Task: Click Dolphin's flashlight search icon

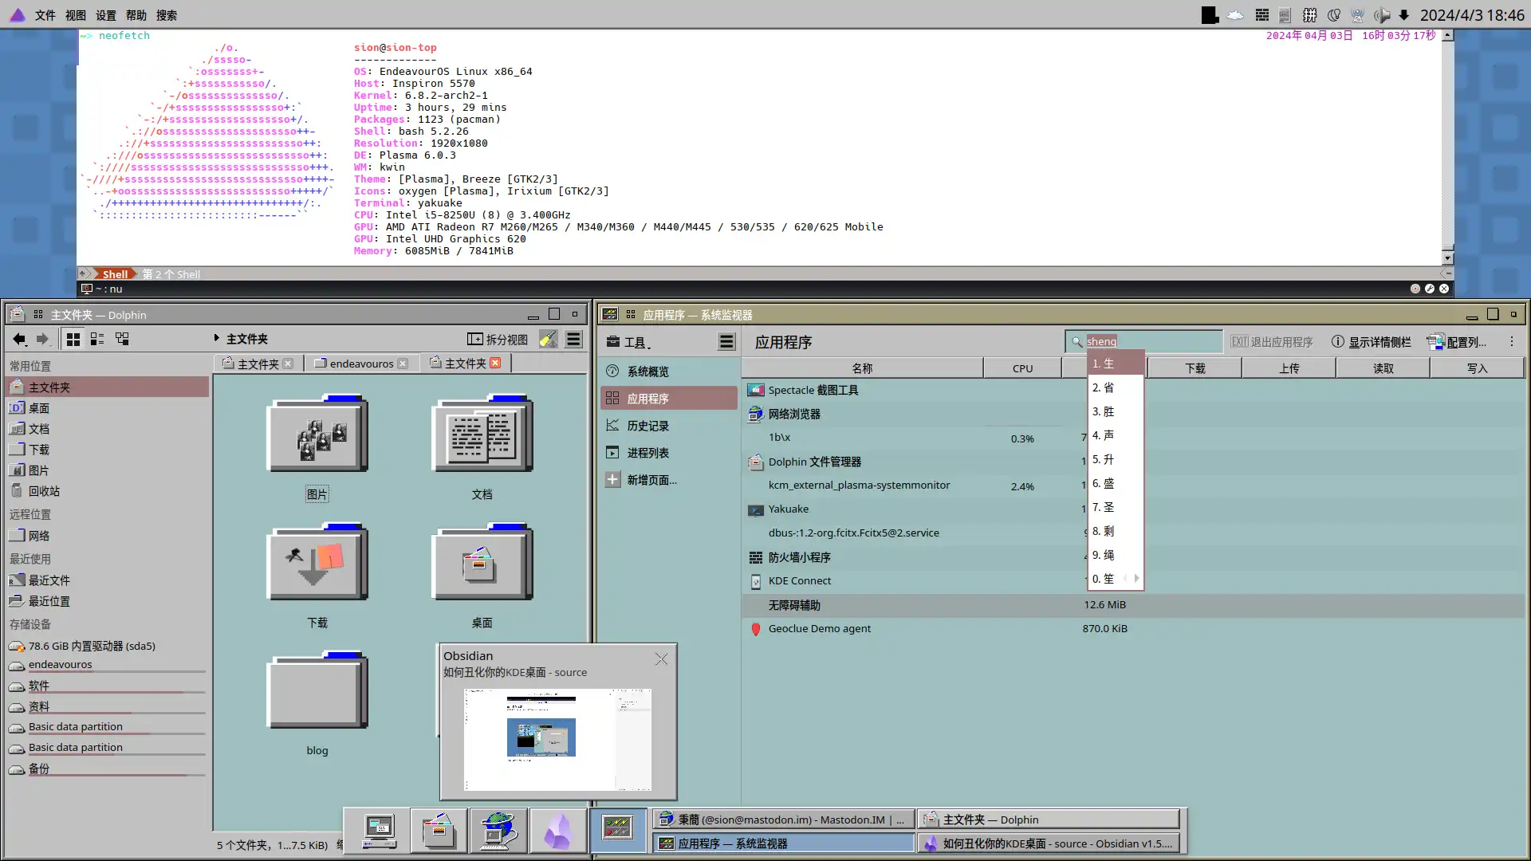Action: (x=549, y=340)
